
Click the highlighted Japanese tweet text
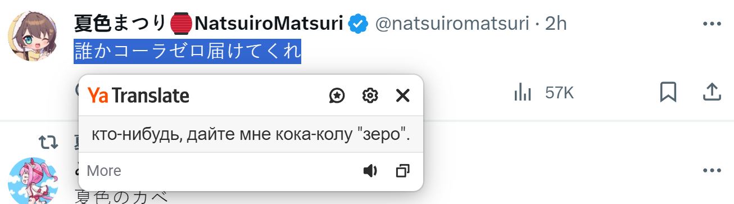pyautogui.click(x=187, y=52)
